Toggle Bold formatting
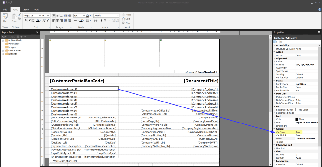 tap(26, 21)
